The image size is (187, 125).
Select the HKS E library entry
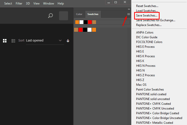tap(140, 51)
